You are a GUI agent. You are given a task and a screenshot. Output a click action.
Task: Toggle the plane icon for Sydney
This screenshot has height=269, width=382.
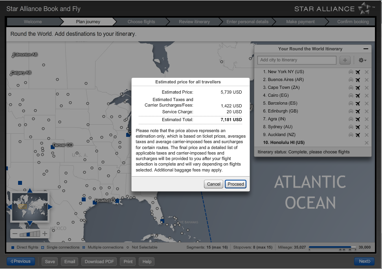pos(358,127)
